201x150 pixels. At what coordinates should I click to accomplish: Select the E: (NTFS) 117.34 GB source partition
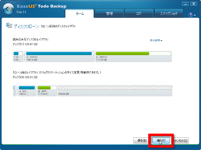point(134,56)
